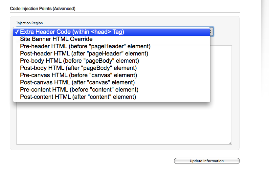Select Extra Header Code (within head Tag) option

tap(72, 32)
